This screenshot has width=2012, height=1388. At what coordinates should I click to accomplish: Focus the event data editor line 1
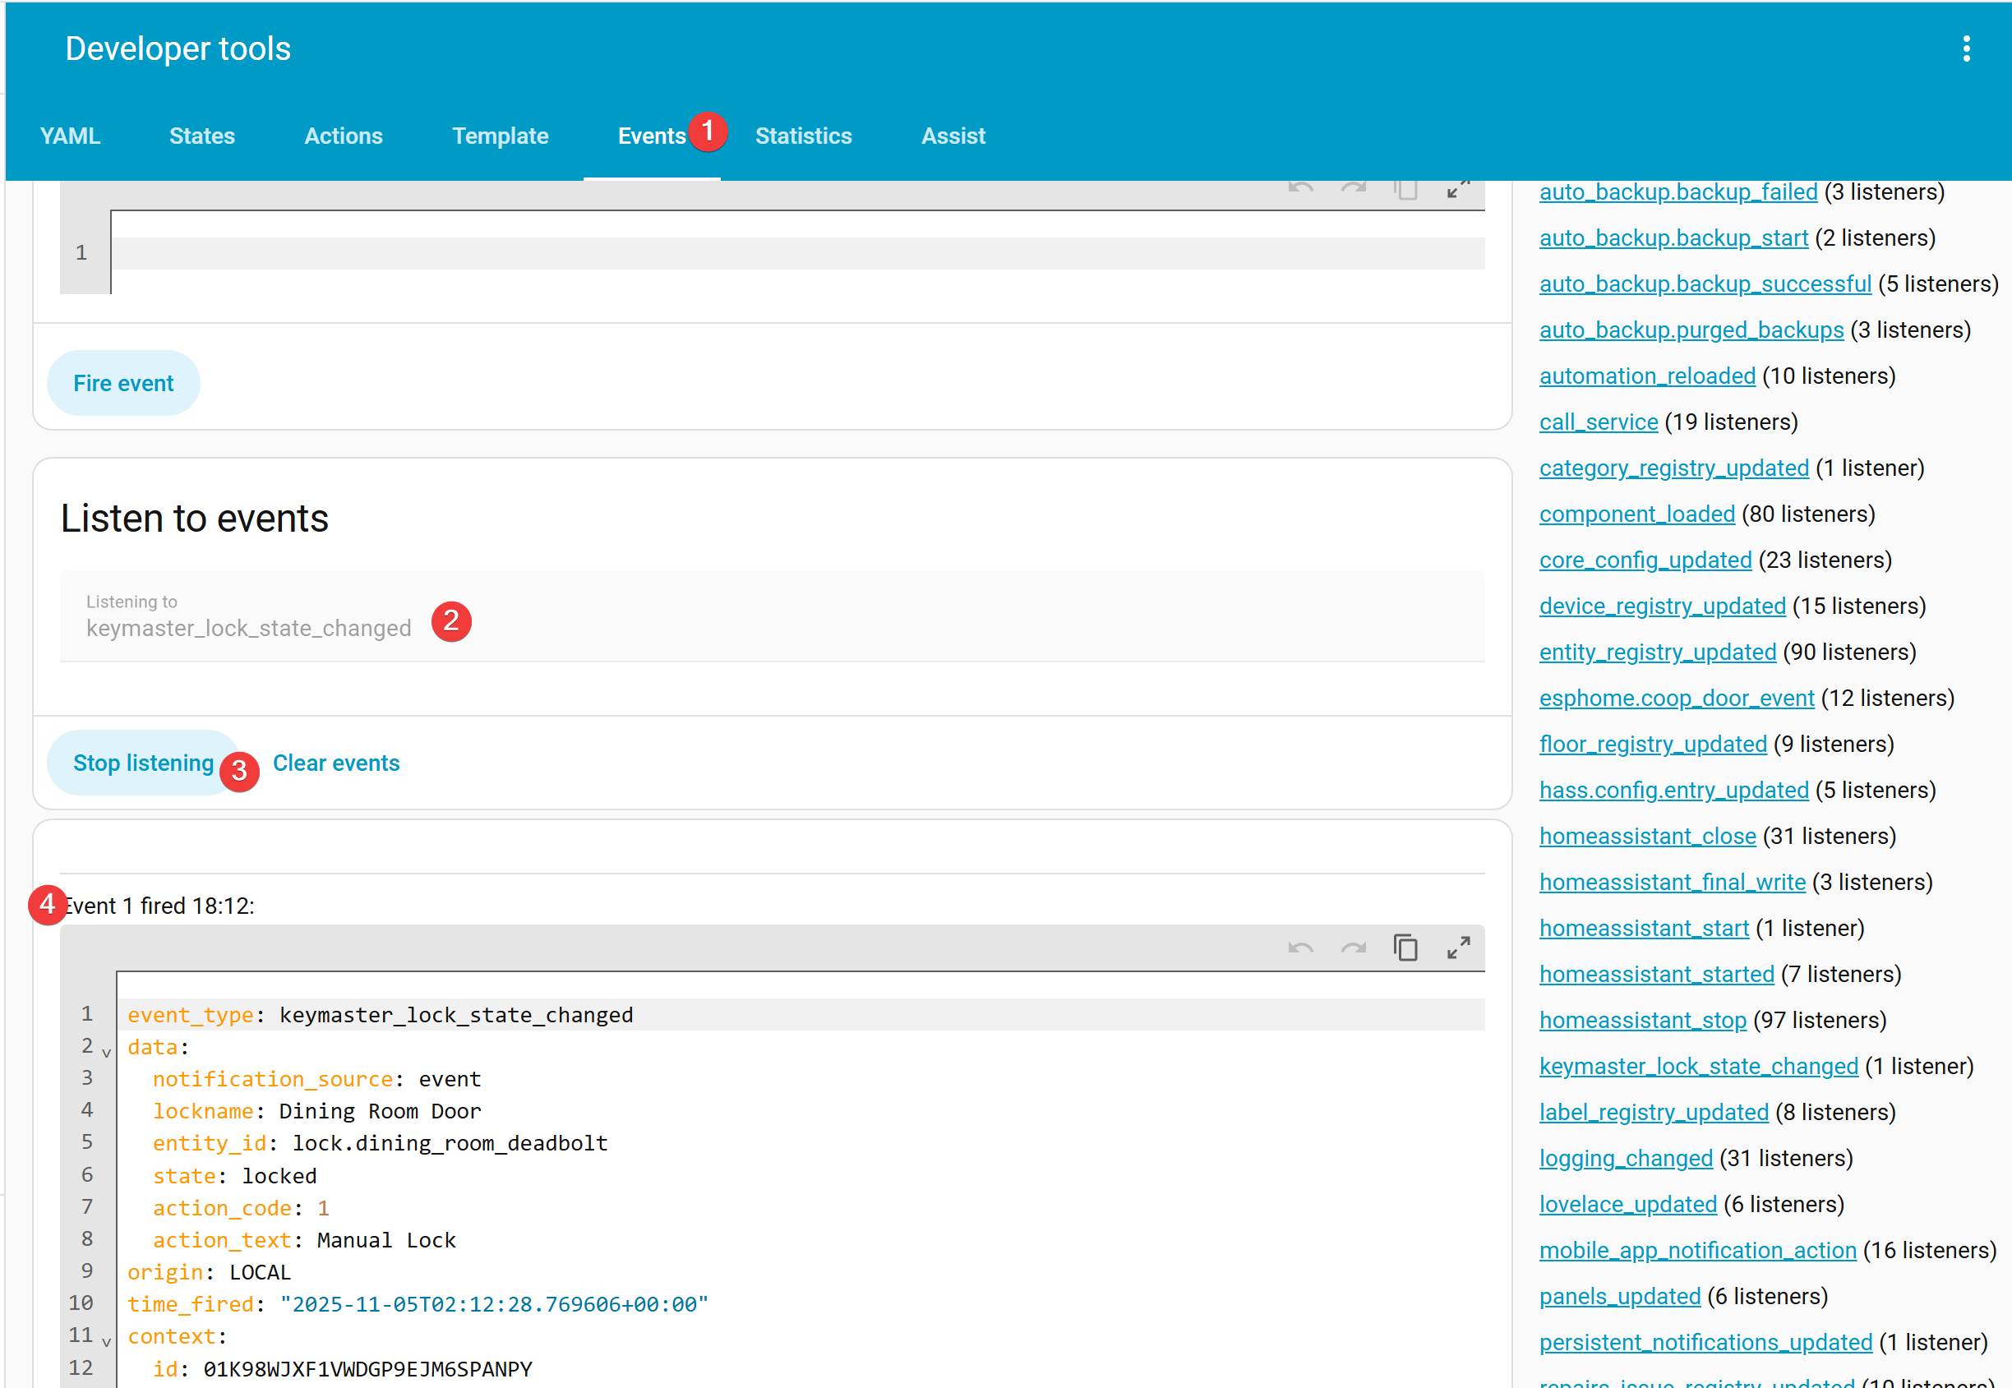[783, 253]
